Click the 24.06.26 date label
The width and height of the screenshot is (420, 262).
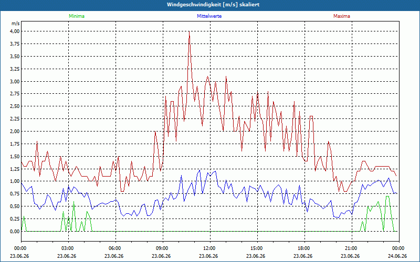click(x=397, y=256)
